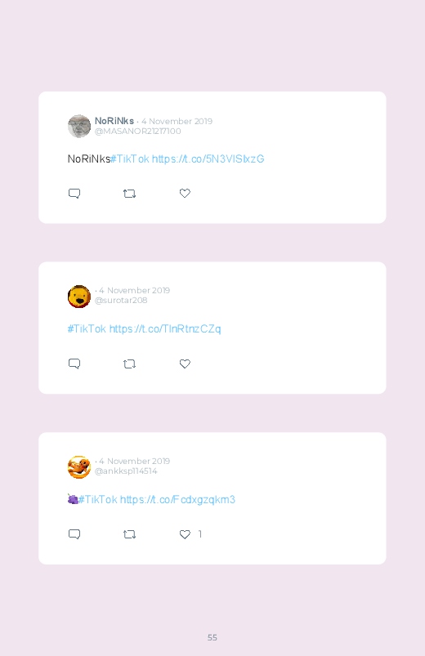425x656 pixels.
Task: Open the NoRiNks profile avatar
Action: [x=79, y=126]
